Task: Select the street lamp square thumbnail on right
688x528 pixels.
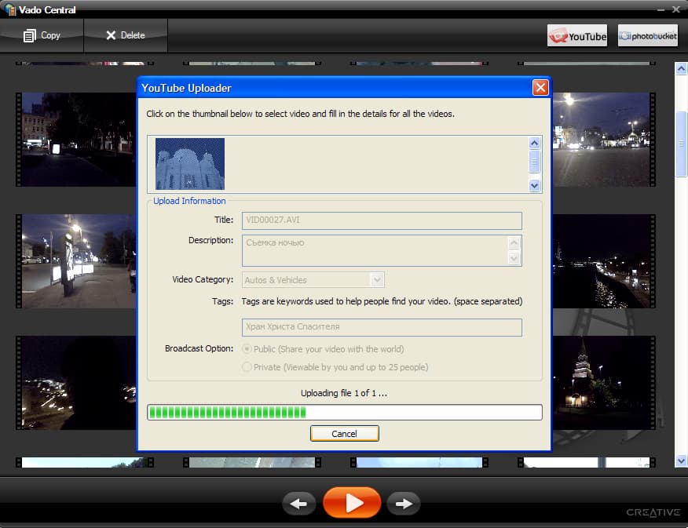Action: click(x=604, y=140)
